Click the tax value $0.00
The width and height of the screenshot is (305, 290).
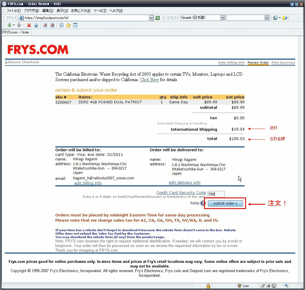[239, 118]
